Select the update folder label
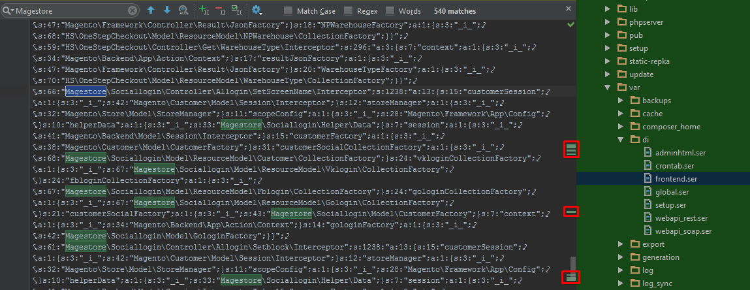Screen dimensions: 750x290 (x=642, y=74)
